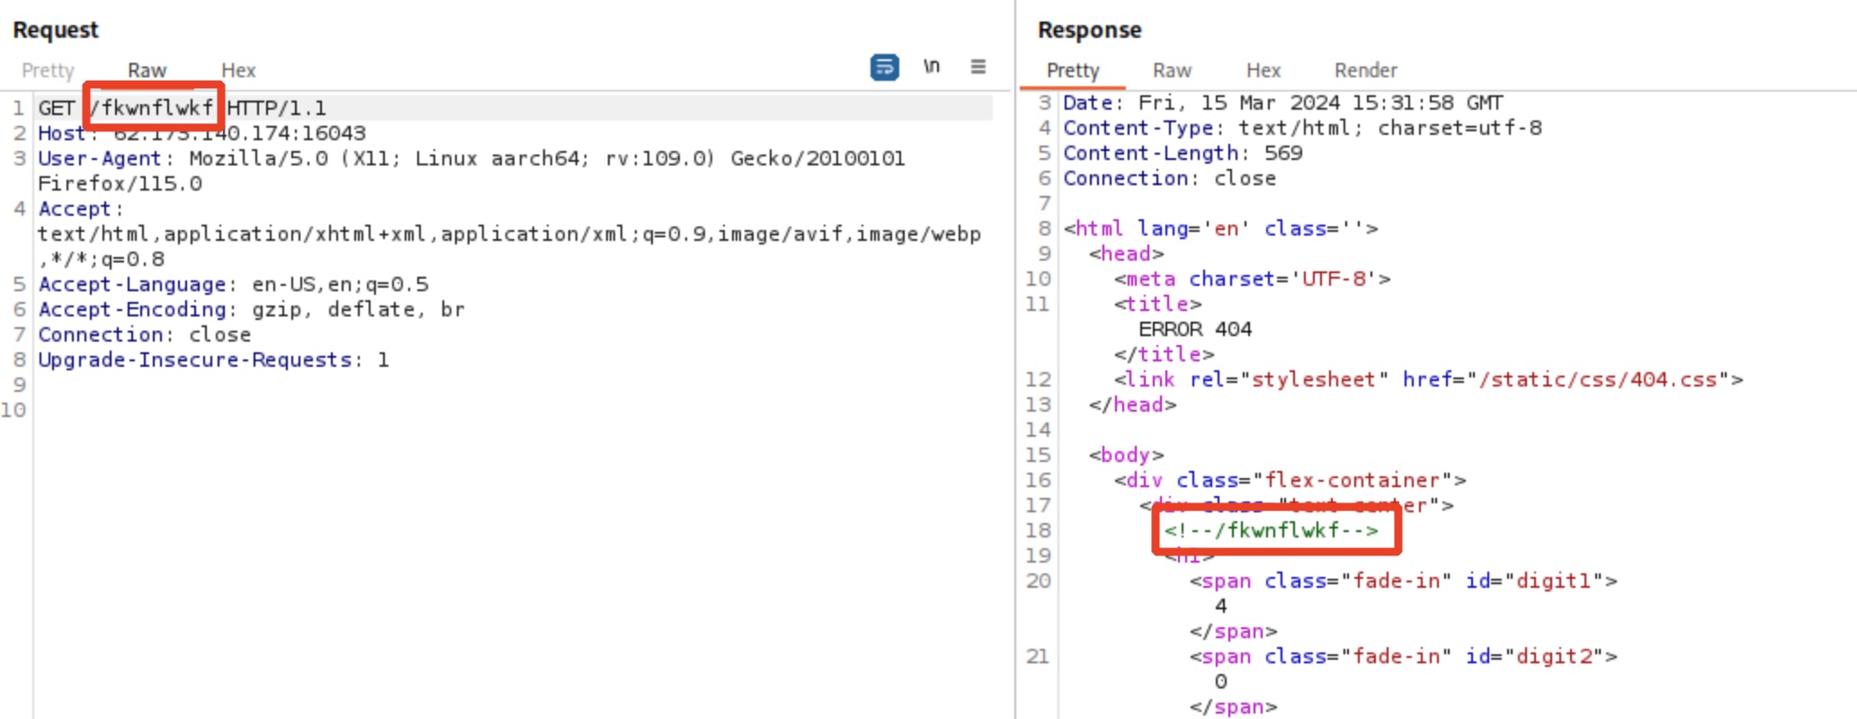Select the Response Raw tab
1857x719 pixels.
(x=1172, y=70)
